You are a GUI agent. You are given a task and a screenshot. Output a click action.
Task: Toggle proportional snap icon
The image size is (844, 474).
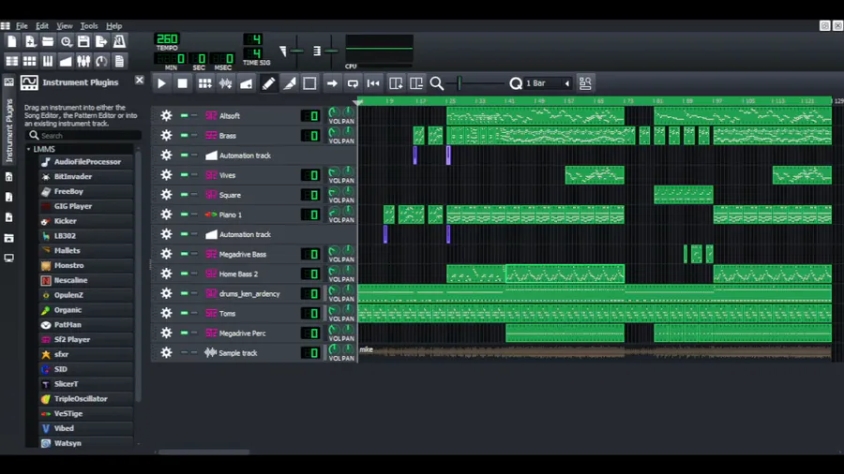point(585,83)
